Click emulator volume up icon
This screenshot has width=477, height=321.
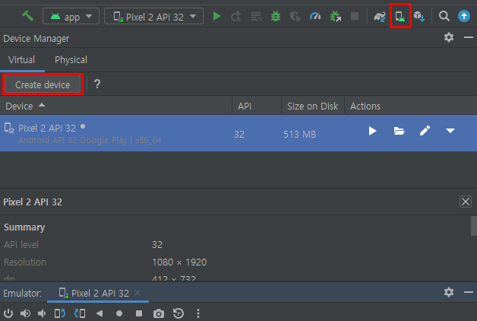point(25,313)
